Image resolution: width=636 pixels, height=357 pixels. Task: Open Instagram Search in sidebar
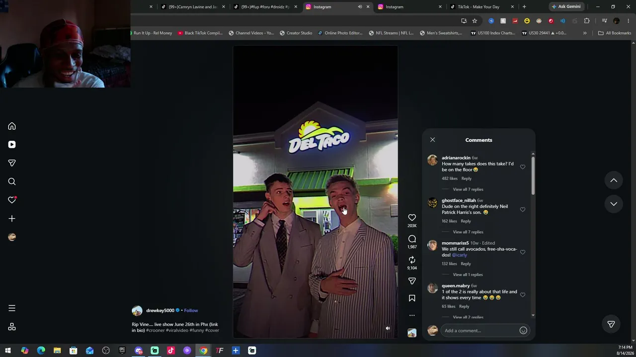(x=12, y=181)
